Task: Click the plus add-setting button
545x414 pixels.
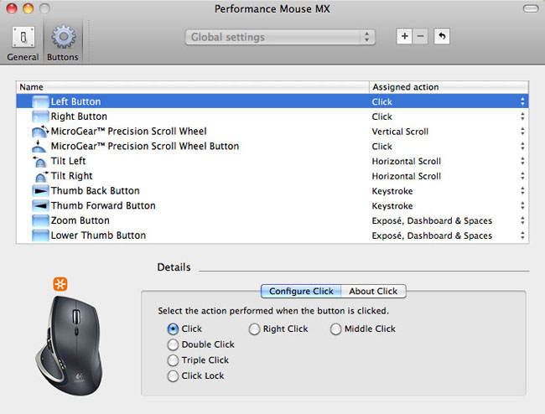Action: 405,37
